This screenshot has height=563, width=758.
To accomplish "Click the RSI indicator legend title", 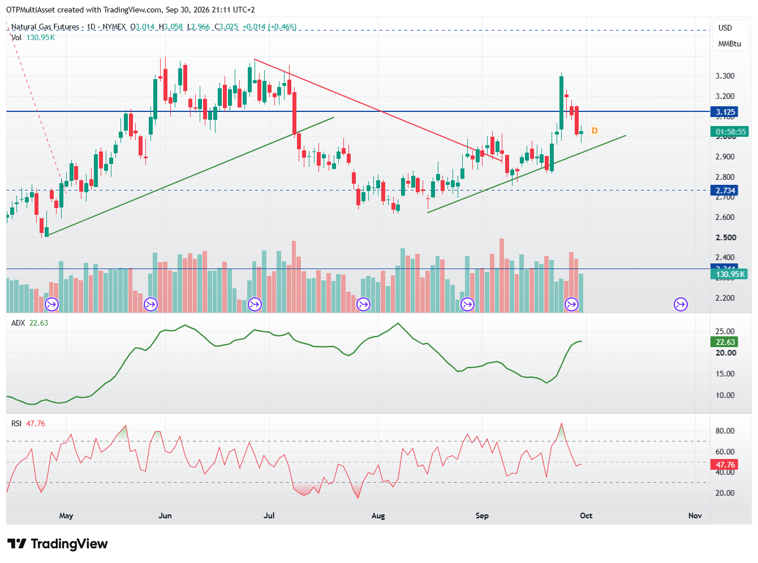I will pyautogui.click(x=16, y=423).
